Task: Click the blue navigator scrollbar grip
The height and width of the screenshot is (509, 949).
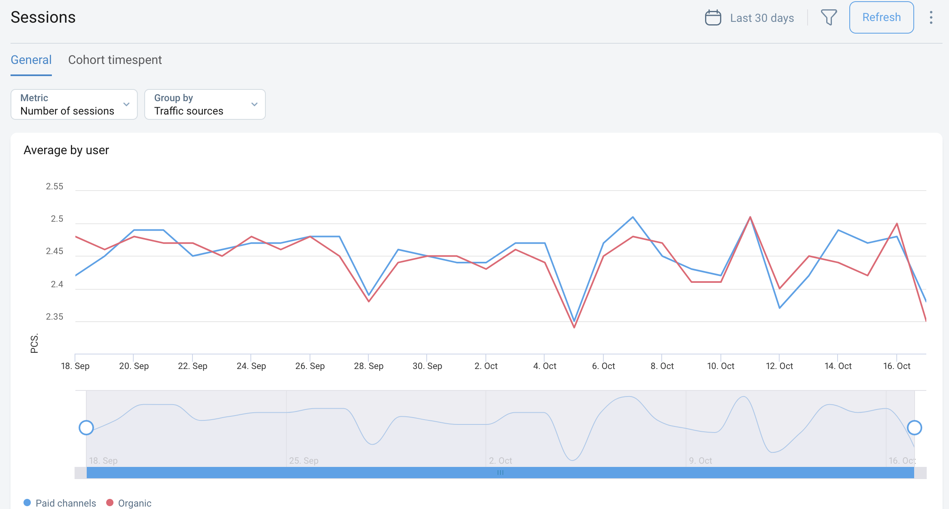Action: click(500, 473)
